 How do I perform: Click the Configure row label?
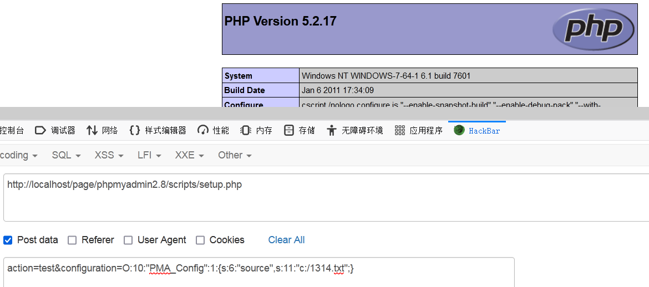pyautogui.click(x=244, y=104)
